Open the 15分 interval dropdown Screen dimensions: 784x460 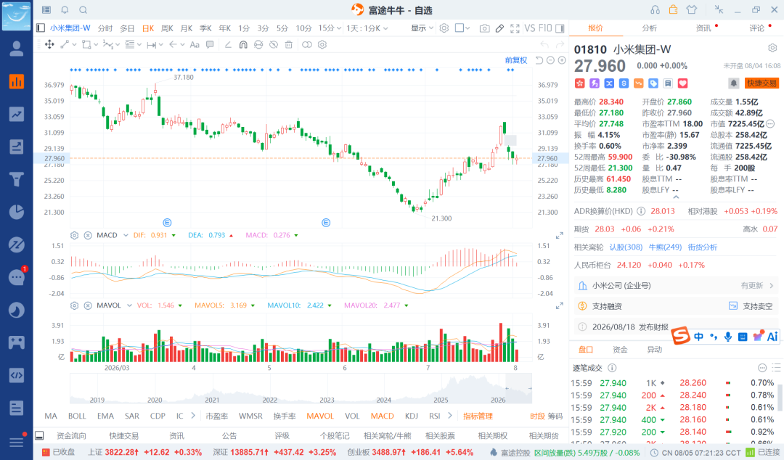330,28
